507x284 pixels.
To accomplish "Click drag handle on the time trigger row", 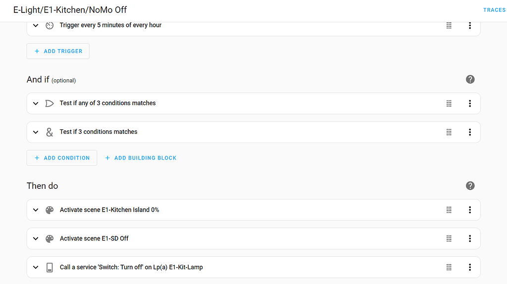I will point(449,25).
